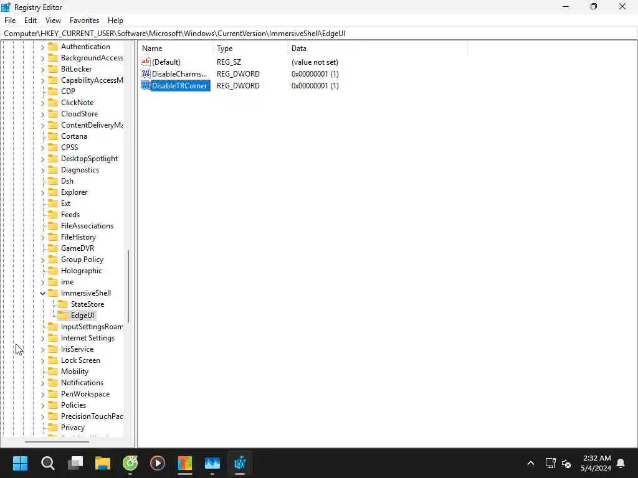Click the tree pane vertical scrollbar
Screen dimensions: 638x478
[128, 286]
